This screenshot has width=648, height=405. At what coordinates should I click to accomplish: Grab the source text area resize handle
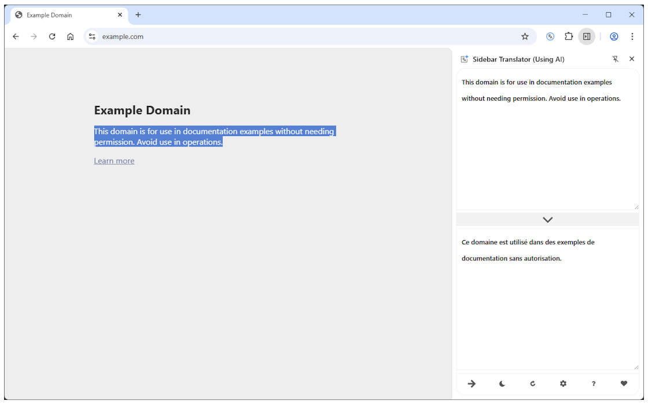(636, 208)
